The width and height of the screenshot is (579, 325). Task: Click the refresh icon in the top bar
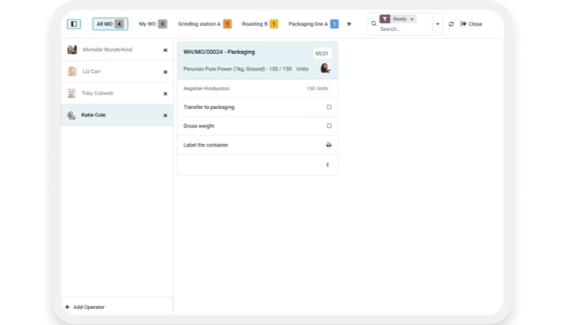click(451, 24)
